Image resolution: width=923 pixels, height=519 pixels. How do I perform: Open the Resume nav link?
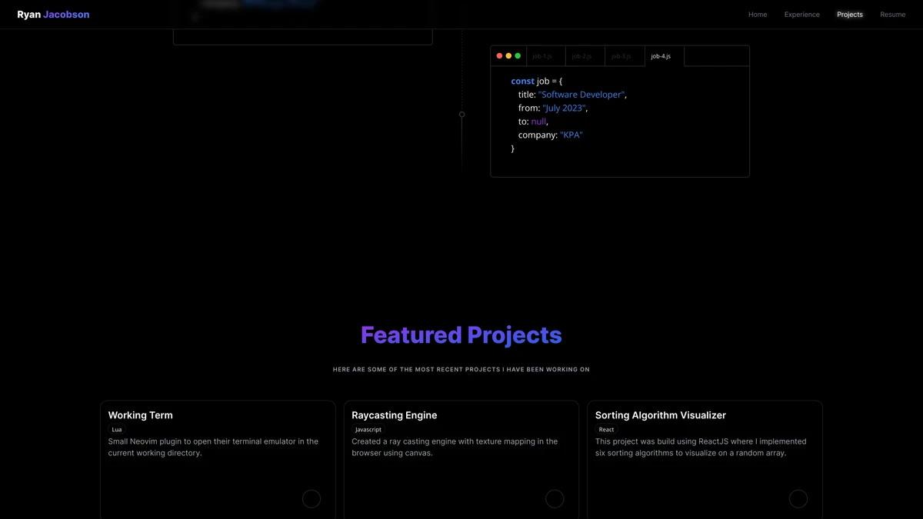coord(893,15)
